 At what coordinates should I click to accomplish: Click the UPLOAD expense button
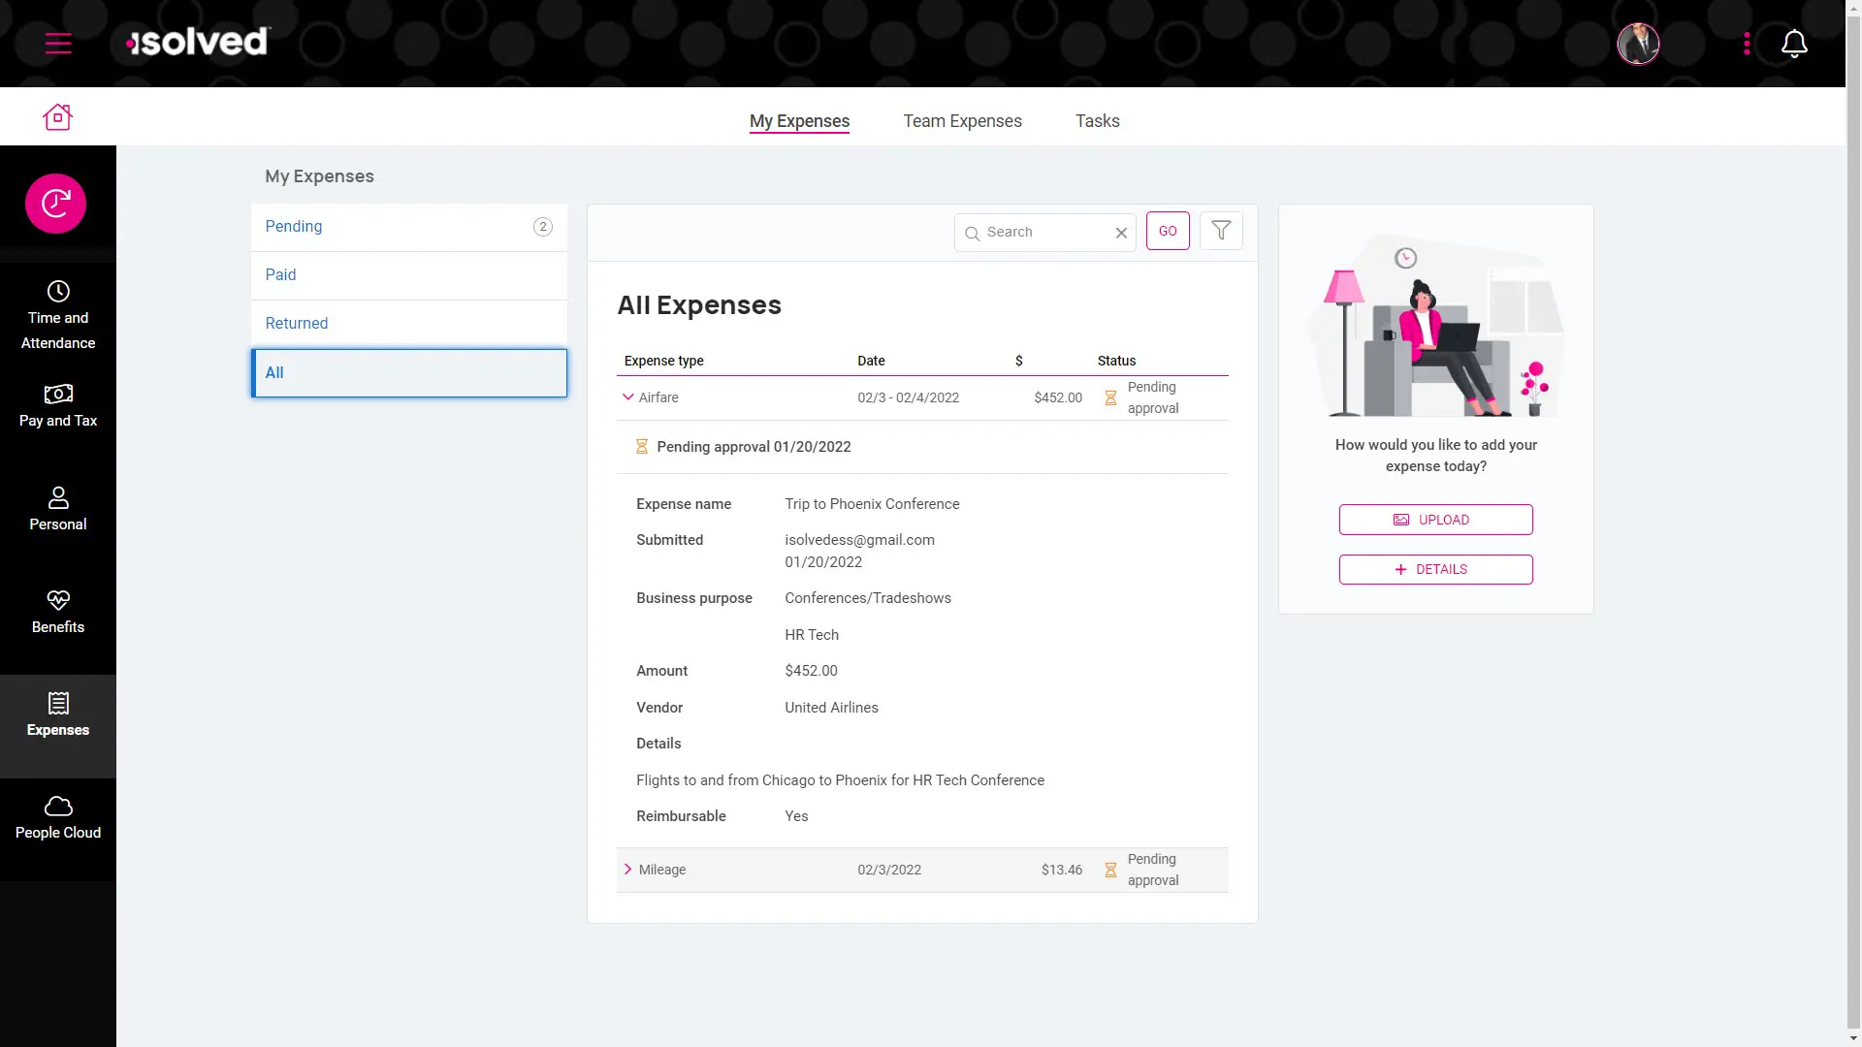[x=1435, y=520]
